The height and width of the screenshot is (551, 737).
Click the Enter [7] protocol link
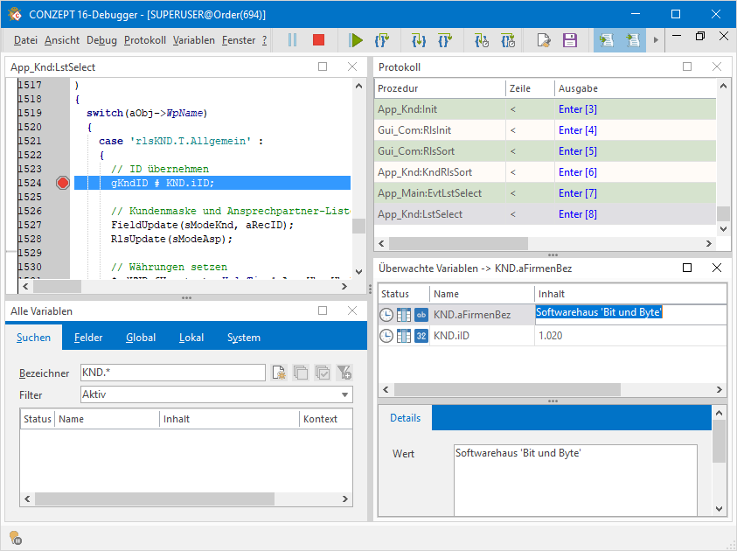pyautogui.click(x=578, y=193)
